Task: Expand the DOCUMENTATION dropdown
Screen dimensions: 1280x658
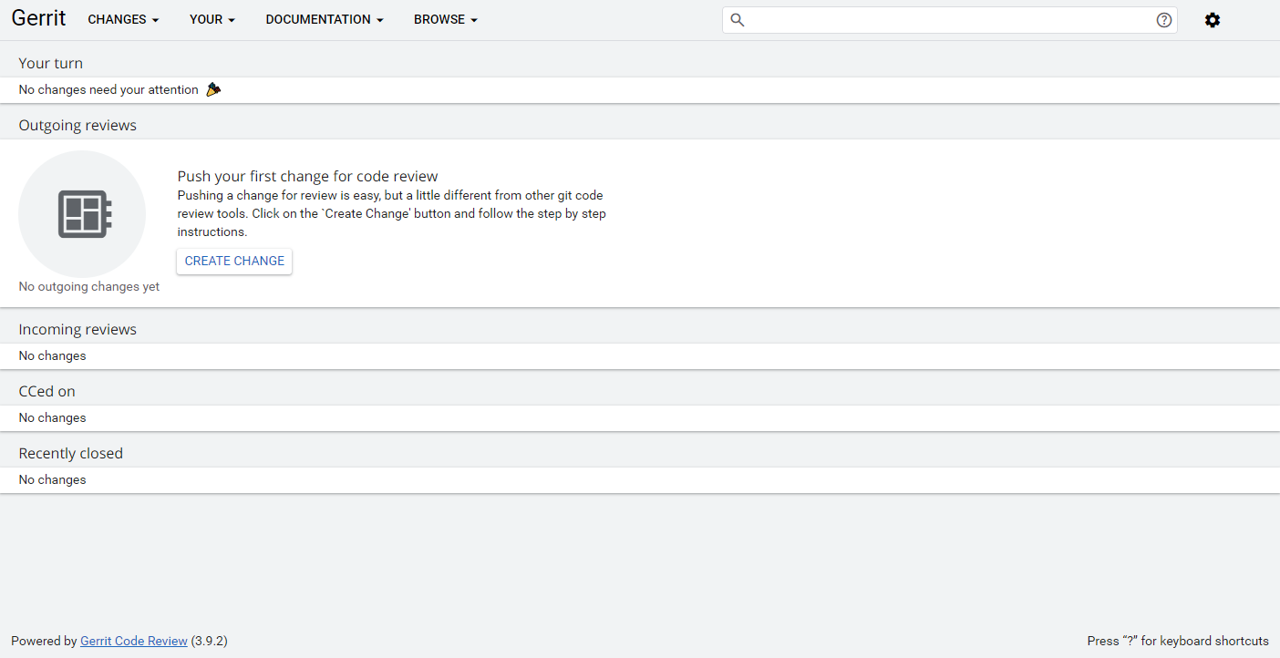Action: [x=324, y=20]
